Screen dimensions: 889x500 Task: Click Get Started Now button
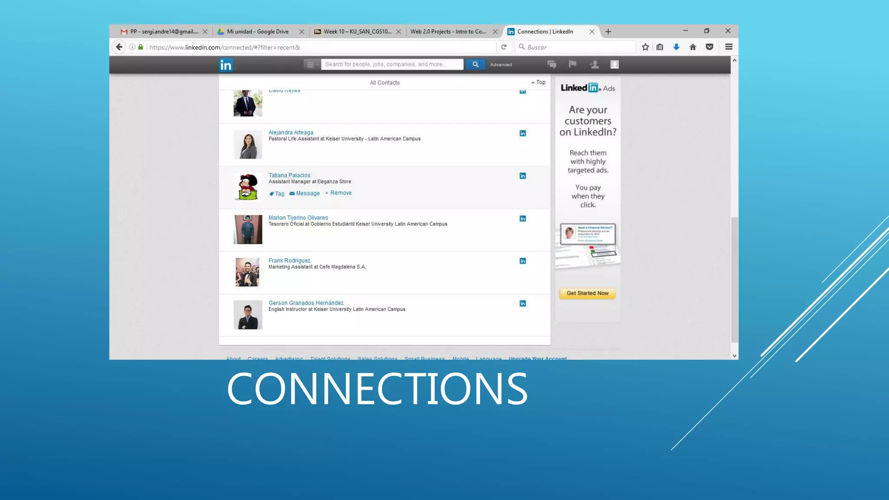587,293
